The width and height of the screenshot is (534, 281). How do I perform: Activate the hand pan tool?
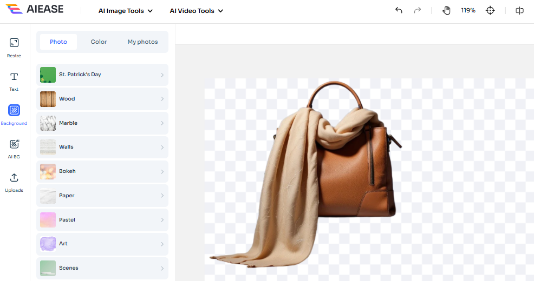pyautogui.click(x=446, y=10)
